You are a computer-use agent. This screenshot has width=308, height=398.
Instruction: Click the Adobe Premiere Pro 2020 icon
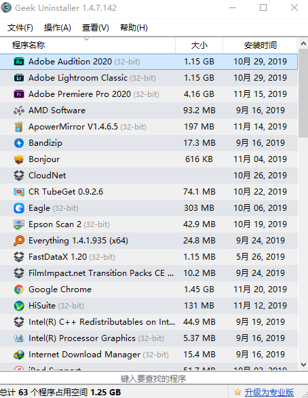click(x=19, y=94)
